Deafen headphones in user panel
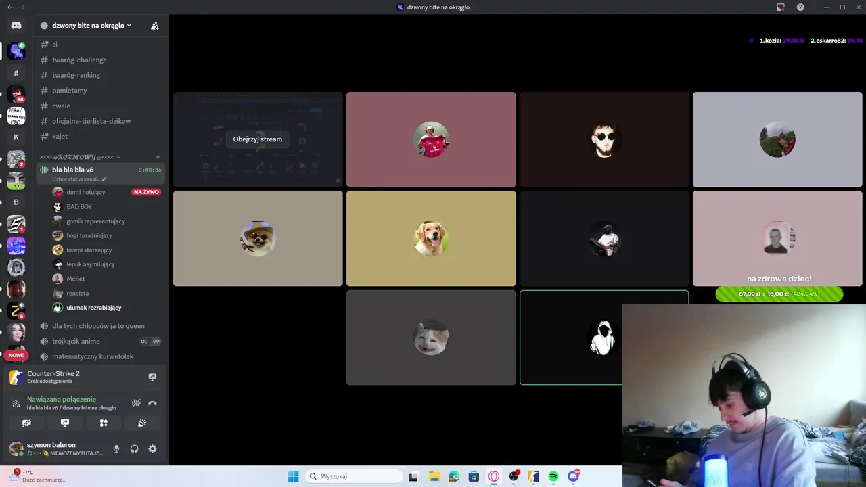The image size is (866, 487). point(134,448)
